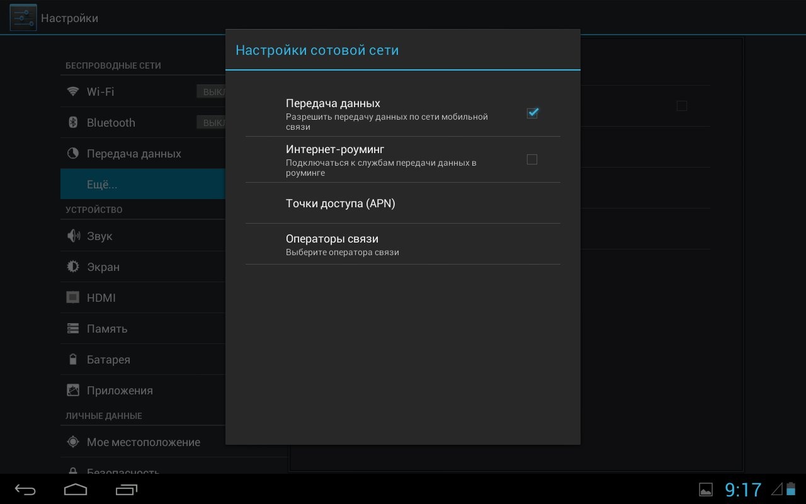Viewport: 806px width, 504px height.
Task: Tap the Звук speaker icon
Action: coord(73,236)
